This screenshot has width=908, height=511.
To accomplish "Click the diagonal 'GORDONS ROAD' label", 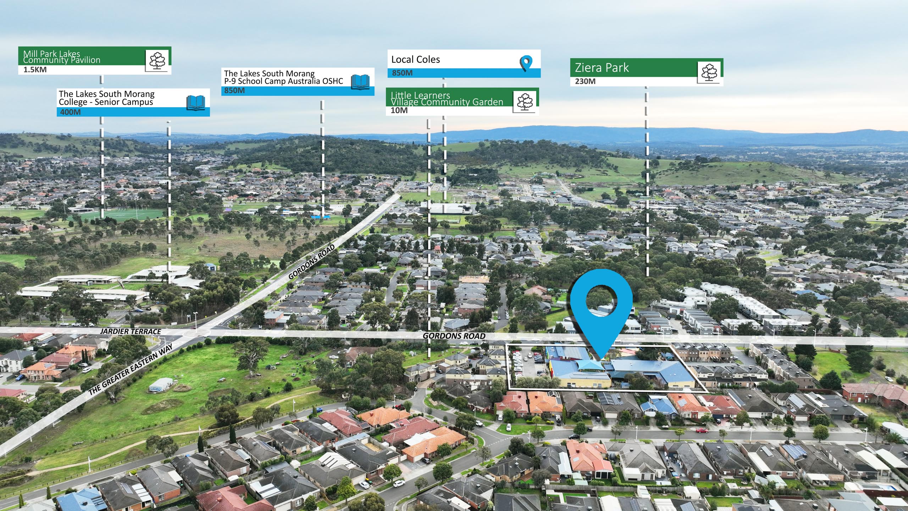I will tap(311, 262).
